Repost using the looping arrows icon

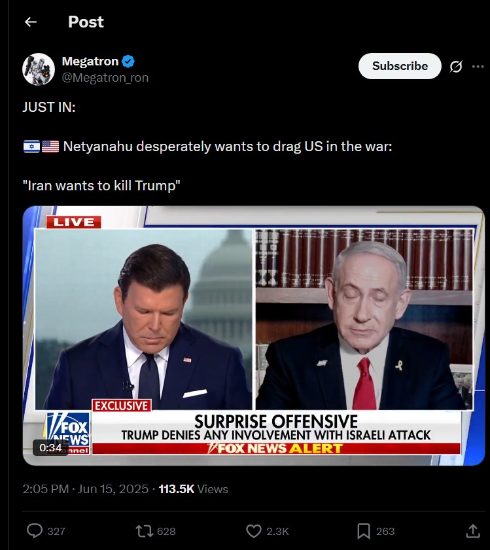pos(145,531)
